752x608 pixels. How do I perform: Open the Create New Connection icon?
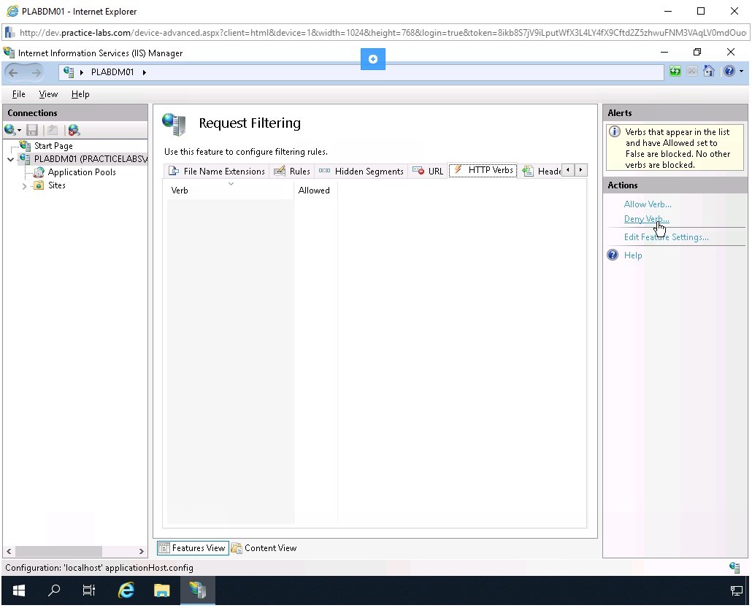[8, 129]
